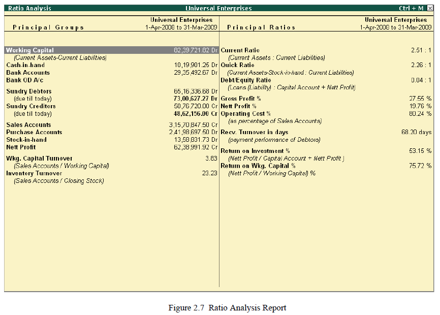Click the Principal Groups column header
440x315 pixels.
pos(48,27)
